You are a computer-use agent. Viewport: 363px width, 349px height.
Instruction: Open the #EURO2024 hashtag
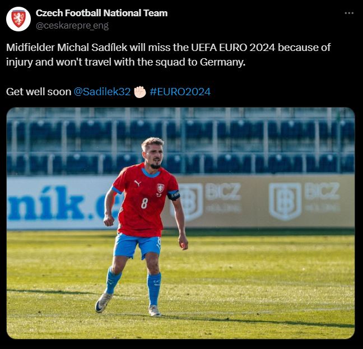pyautogui.click(x=180, y=92)
